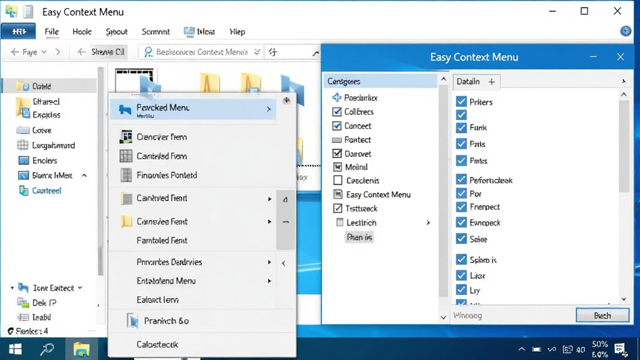Click the Easy Context Menu row icon

click(338, 194)
